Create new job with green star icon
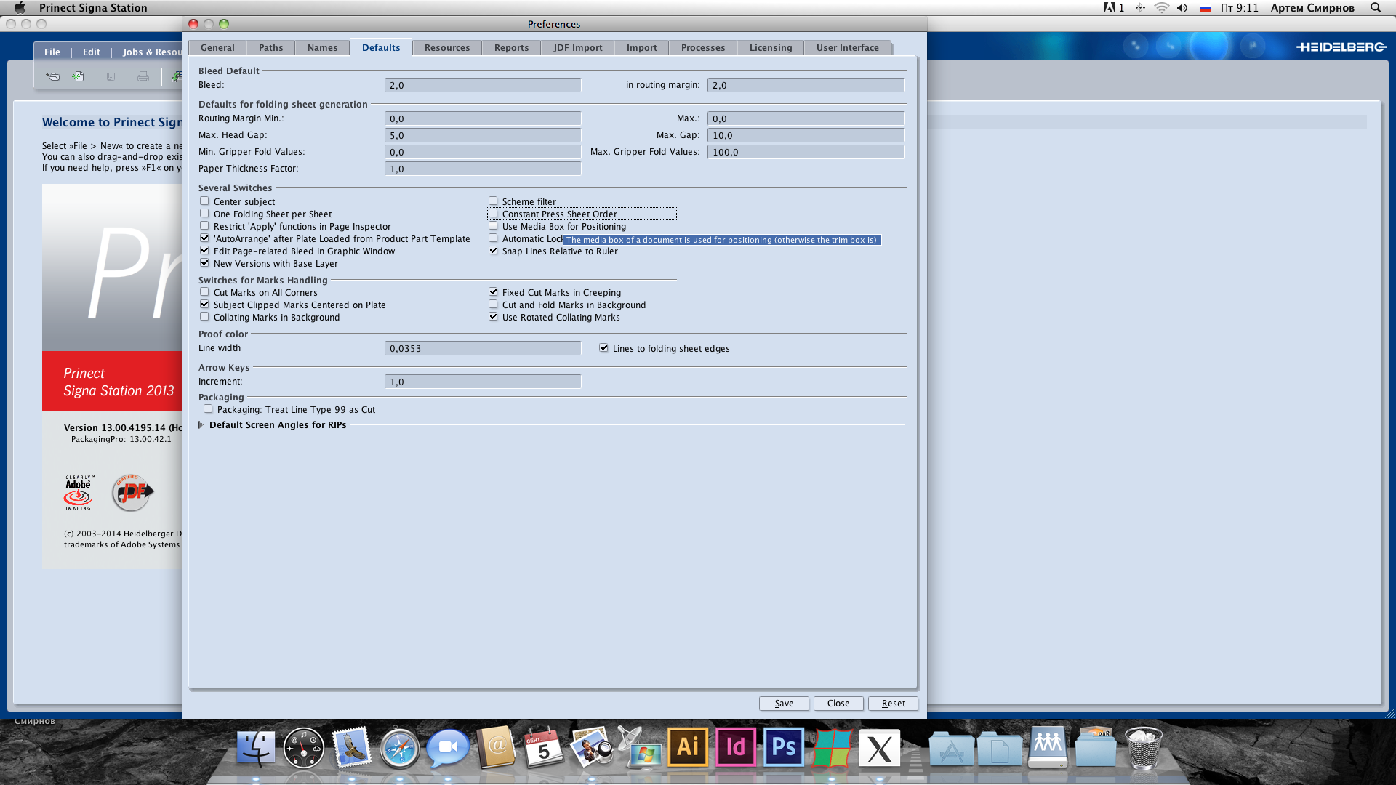The height and width of the screenshot is (785, 1396). coord(79,76)
